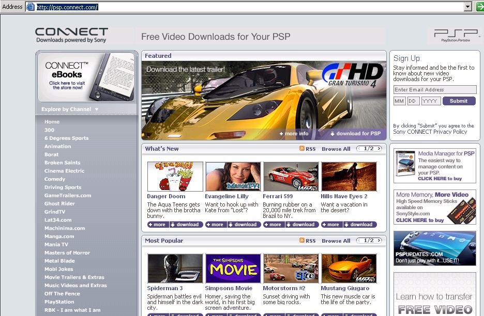Click more for Hills Have Eyes 2

331,225
